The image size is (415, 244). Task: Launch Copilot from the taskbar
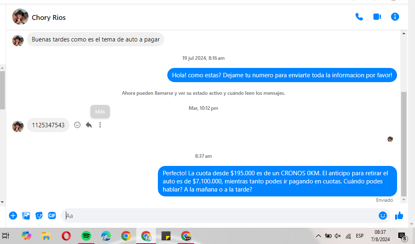[x=26, y=235]
